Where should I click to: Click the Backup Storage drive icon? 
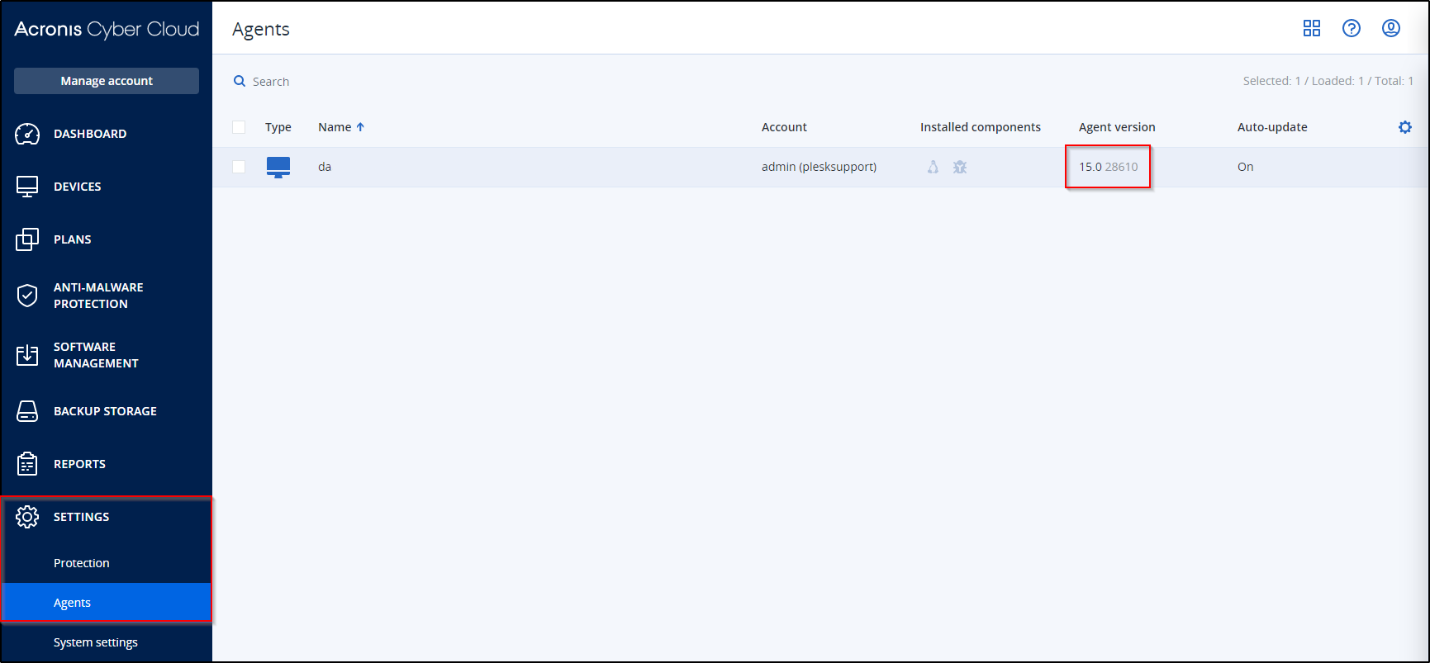(x=27, y=411)
